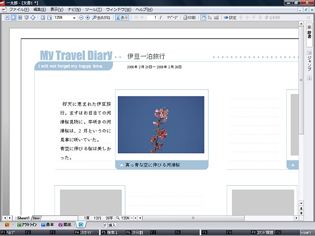Toggle the single page view mode icon

(14, 18)
